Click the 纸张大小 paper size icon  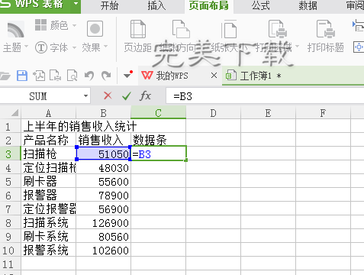point(229,29)
